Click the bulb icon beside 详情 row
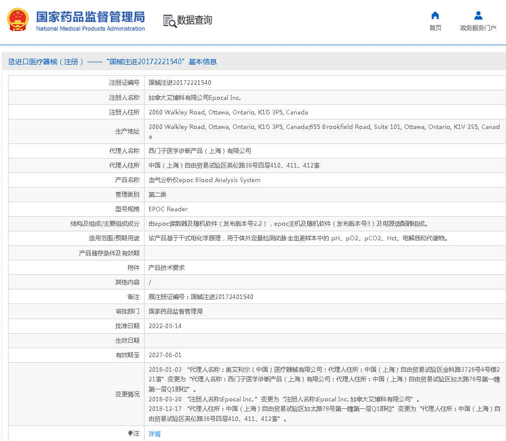The height and width of the screenshot is (441, 506). 131,433
